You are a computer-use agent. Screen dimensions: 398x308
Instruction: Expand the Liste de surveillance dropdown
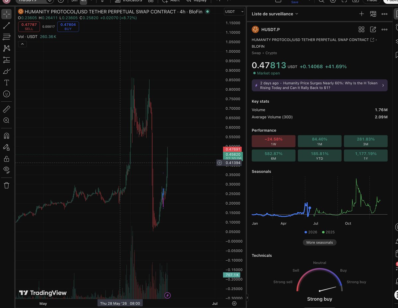pyautogui.click(x=275, y=14)
